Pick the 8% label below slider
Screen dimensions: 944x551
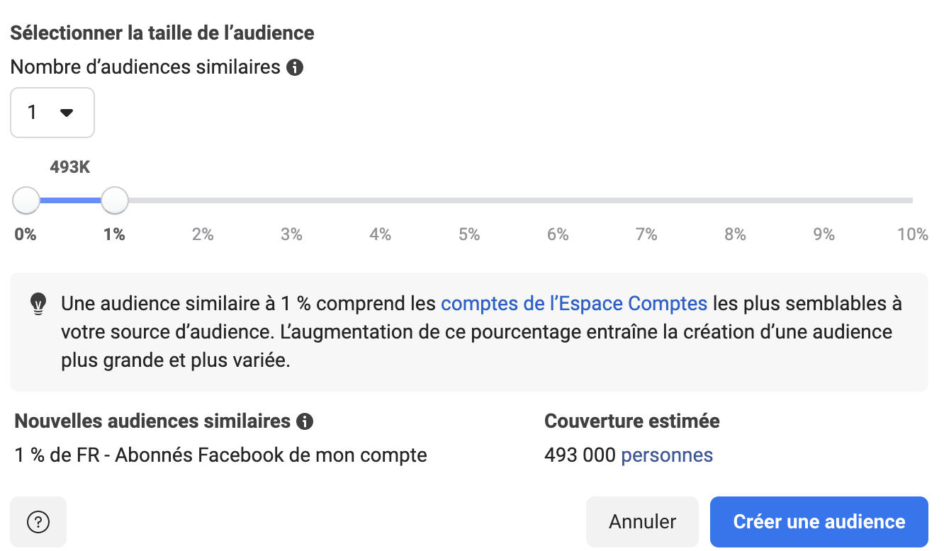click(735, 234)
